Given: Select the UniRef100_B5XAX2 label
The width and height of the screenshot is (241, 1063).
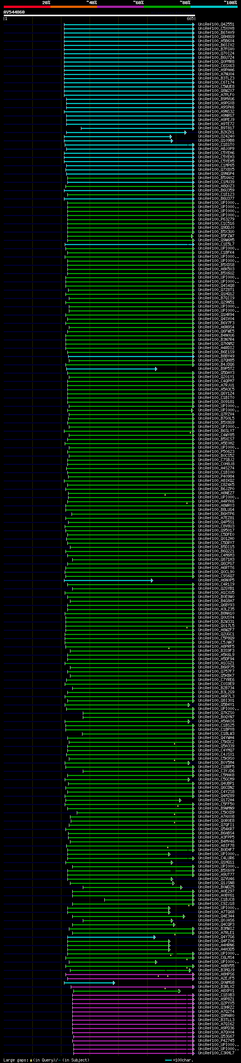Looking at the screenshot, I should pos(216,178).
